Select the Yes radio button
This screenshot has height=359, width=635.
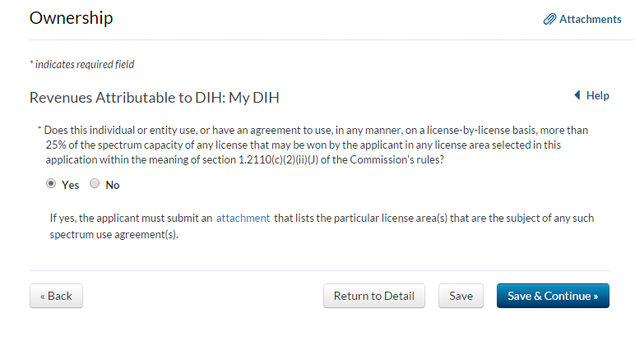click(x=51, y=184)
